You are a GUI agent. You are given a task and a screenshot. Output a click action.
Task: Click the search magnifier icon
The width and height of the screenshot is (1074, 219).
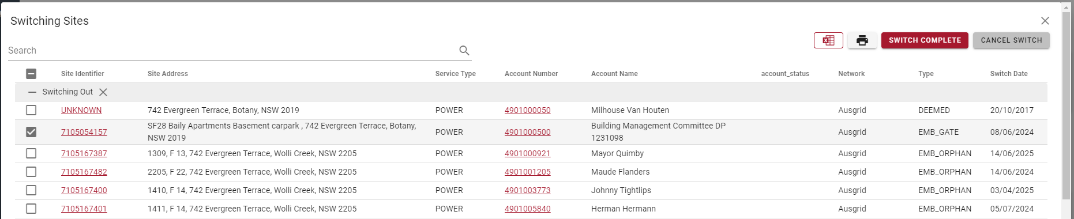click(x=464, y=51)
